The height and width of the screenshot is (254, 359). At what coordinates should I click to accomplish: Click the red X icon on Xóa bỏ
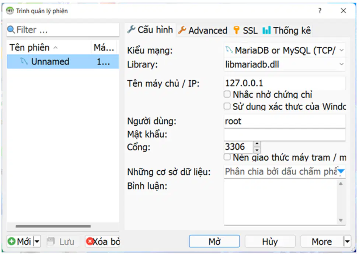[x=90, y=241]
